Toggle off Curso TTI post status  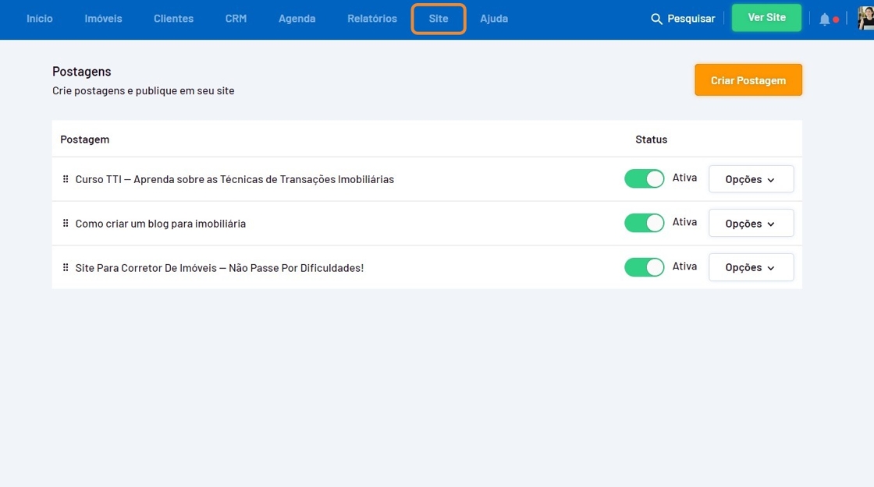pyautogui.click(x=644, y=179)
